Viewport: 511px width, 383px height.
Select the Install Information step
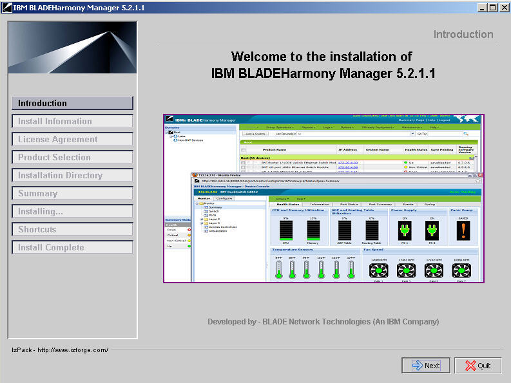click(x=72, y=121)
